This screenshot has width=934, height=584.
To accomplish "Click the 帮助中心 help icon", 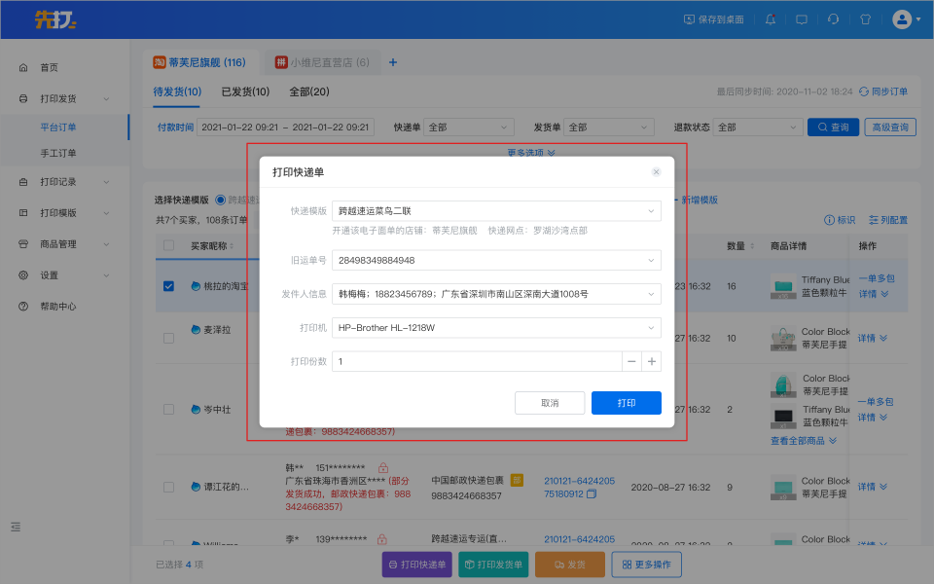I will point(23,307).
